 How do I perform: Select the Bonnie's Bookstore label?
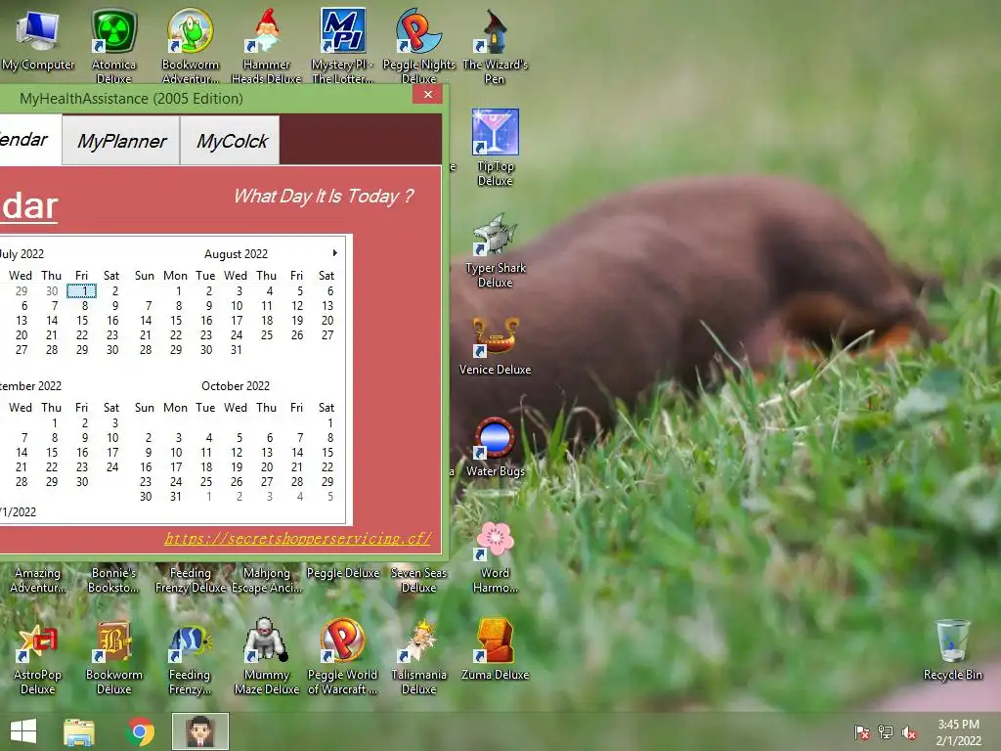113,580
